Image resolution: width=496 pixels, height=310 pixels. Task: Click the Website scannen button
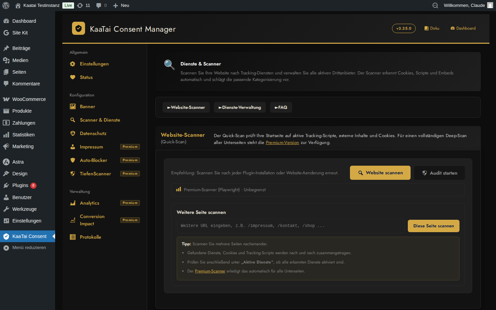tap(380, 173)
